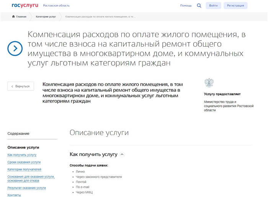268x197 pixels.
Task: Click 'Как получить услугу' section heading
Action: click(x=93, y=154)
